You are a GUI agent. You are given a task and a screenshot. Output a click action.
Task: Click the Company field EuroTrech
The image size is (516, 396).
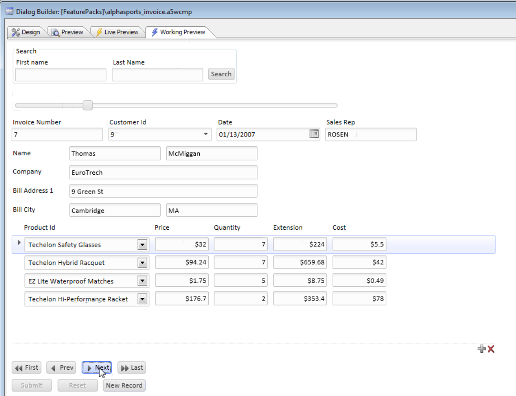point(163,173)
